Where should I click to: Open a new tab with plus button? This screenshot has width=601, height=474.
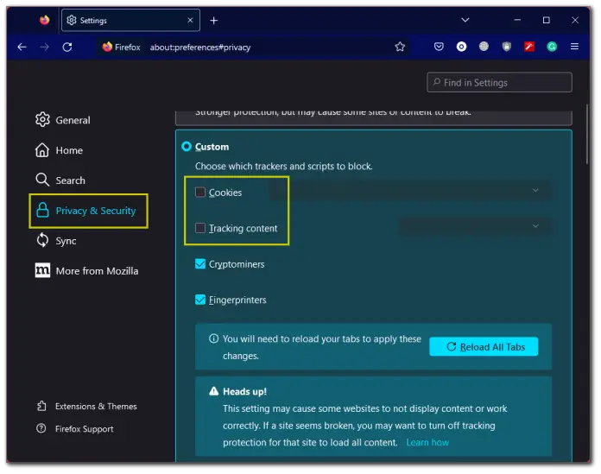214,21
